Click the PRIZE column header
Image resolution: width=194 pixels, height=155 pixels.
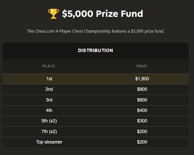click(142, 66)
